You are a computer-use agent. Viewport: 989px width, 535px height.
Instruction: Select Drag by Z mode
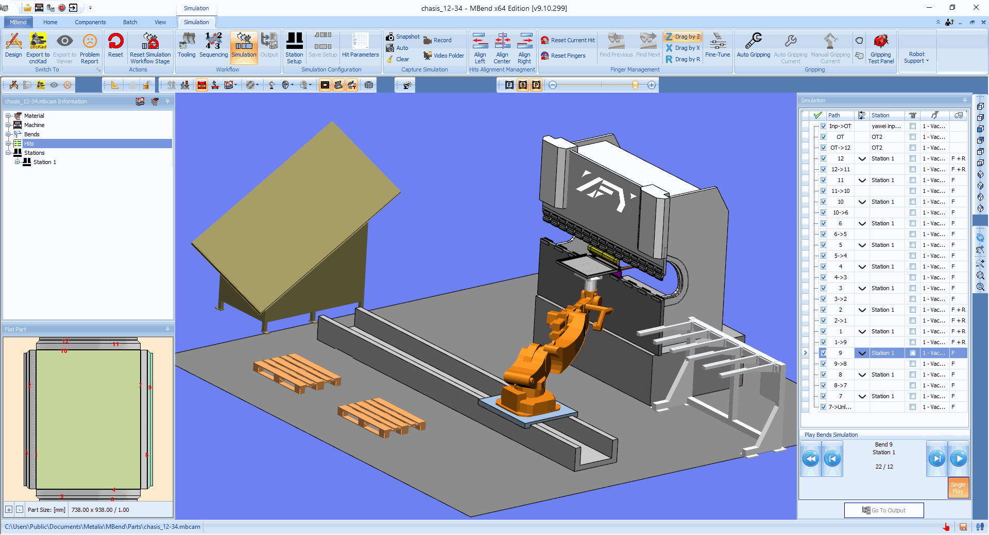(683, 37)
